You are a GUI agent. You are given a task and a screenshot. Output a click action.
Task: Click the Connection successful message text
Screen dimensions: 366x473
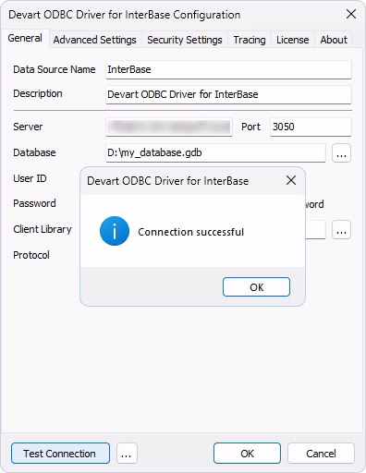[x=190, y=232]
